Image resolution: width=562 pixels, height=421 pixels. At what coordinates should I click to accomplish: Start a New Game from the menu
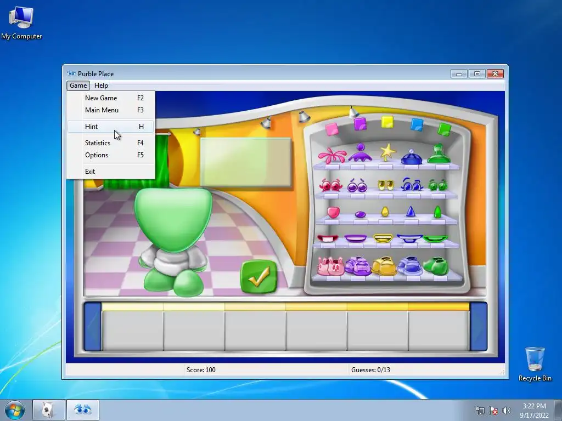coord(111,98)
